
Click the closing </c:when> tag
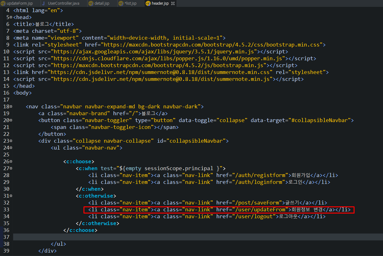[x=89, y=189]
